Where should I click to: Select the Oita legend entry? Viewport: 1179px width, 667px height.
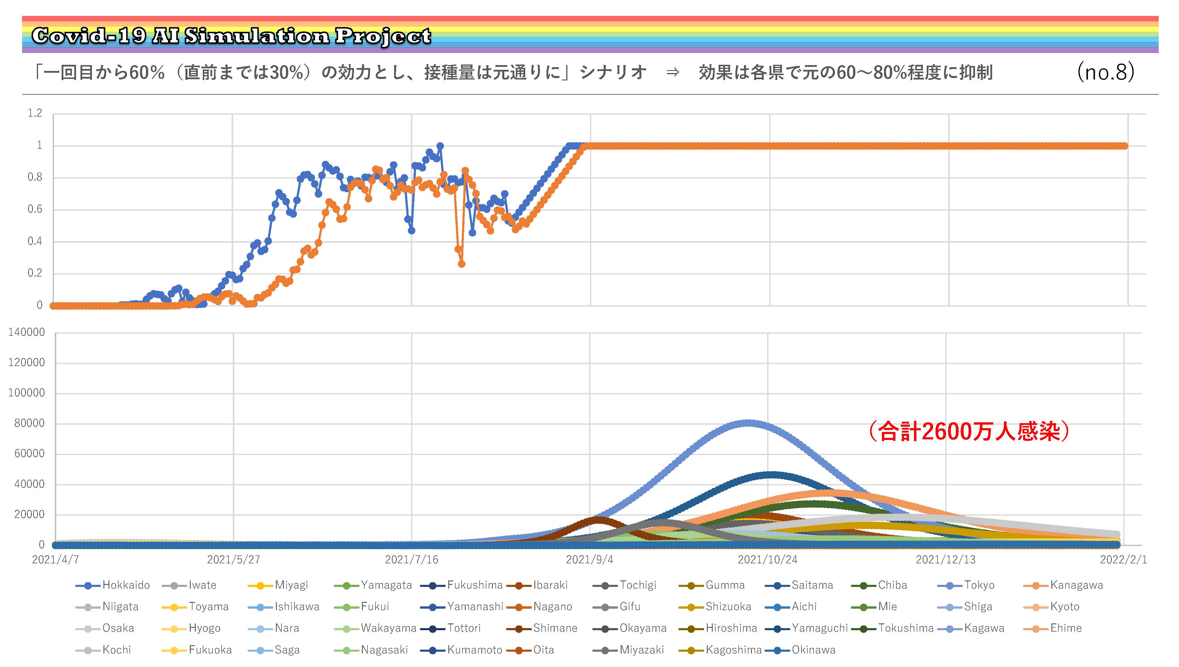click(x=530, y=650)
